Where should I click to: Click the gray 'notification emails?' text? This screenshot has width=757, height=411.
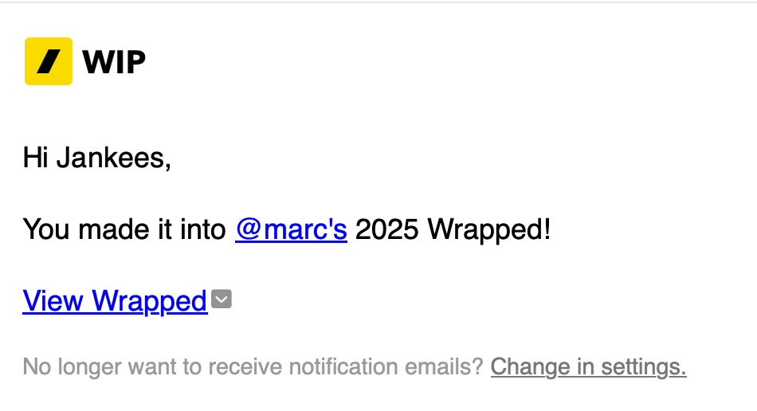(x=386, y=366)
